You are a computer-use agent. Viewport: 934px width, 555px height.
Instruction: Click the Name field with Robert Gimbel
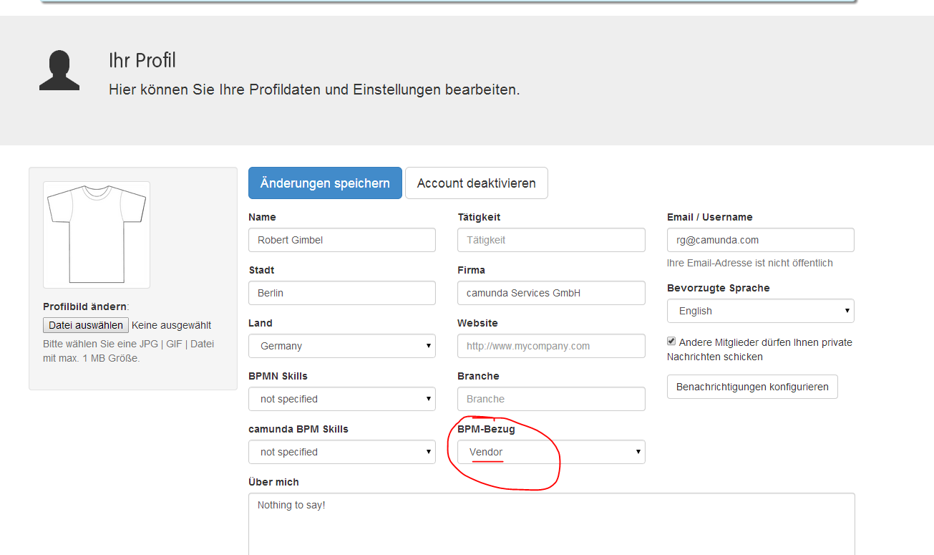tap(342, 240)
